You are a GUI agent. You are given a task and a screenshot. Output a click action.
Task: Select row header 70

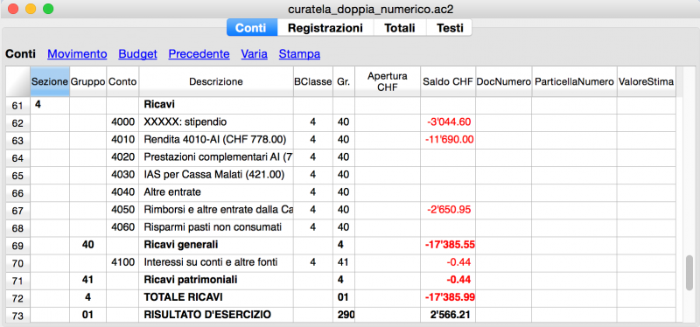click(17, 263)
